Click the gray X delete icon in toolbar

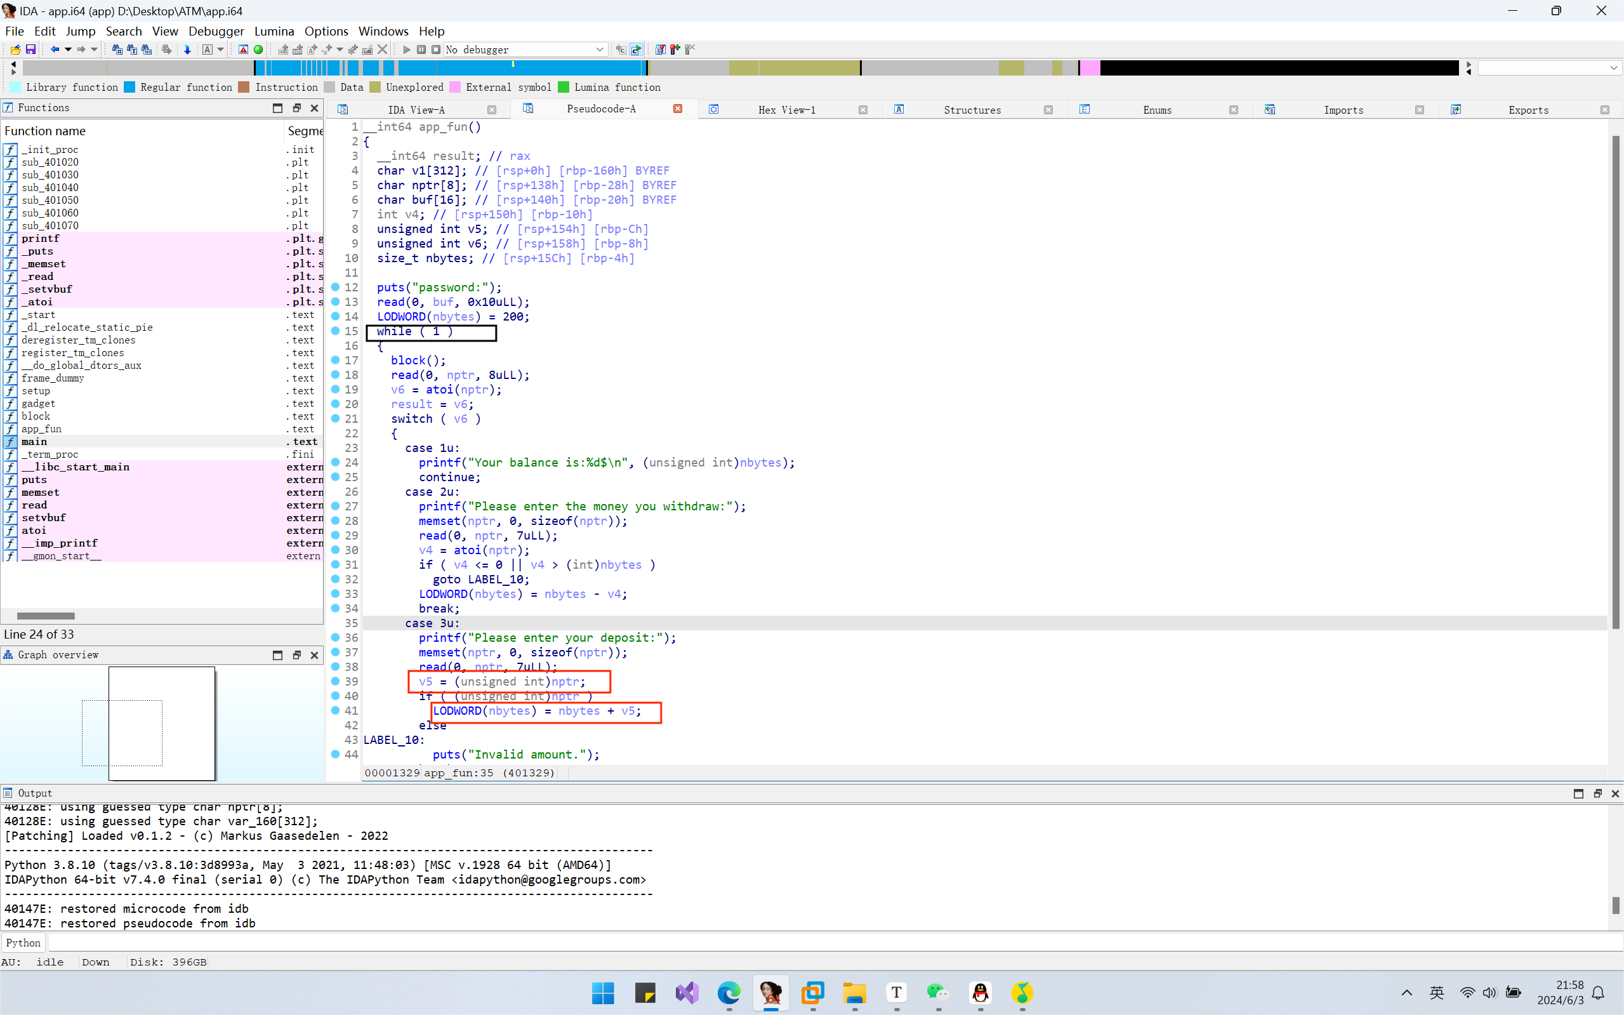pyautogui.click(x=383, y=50)
